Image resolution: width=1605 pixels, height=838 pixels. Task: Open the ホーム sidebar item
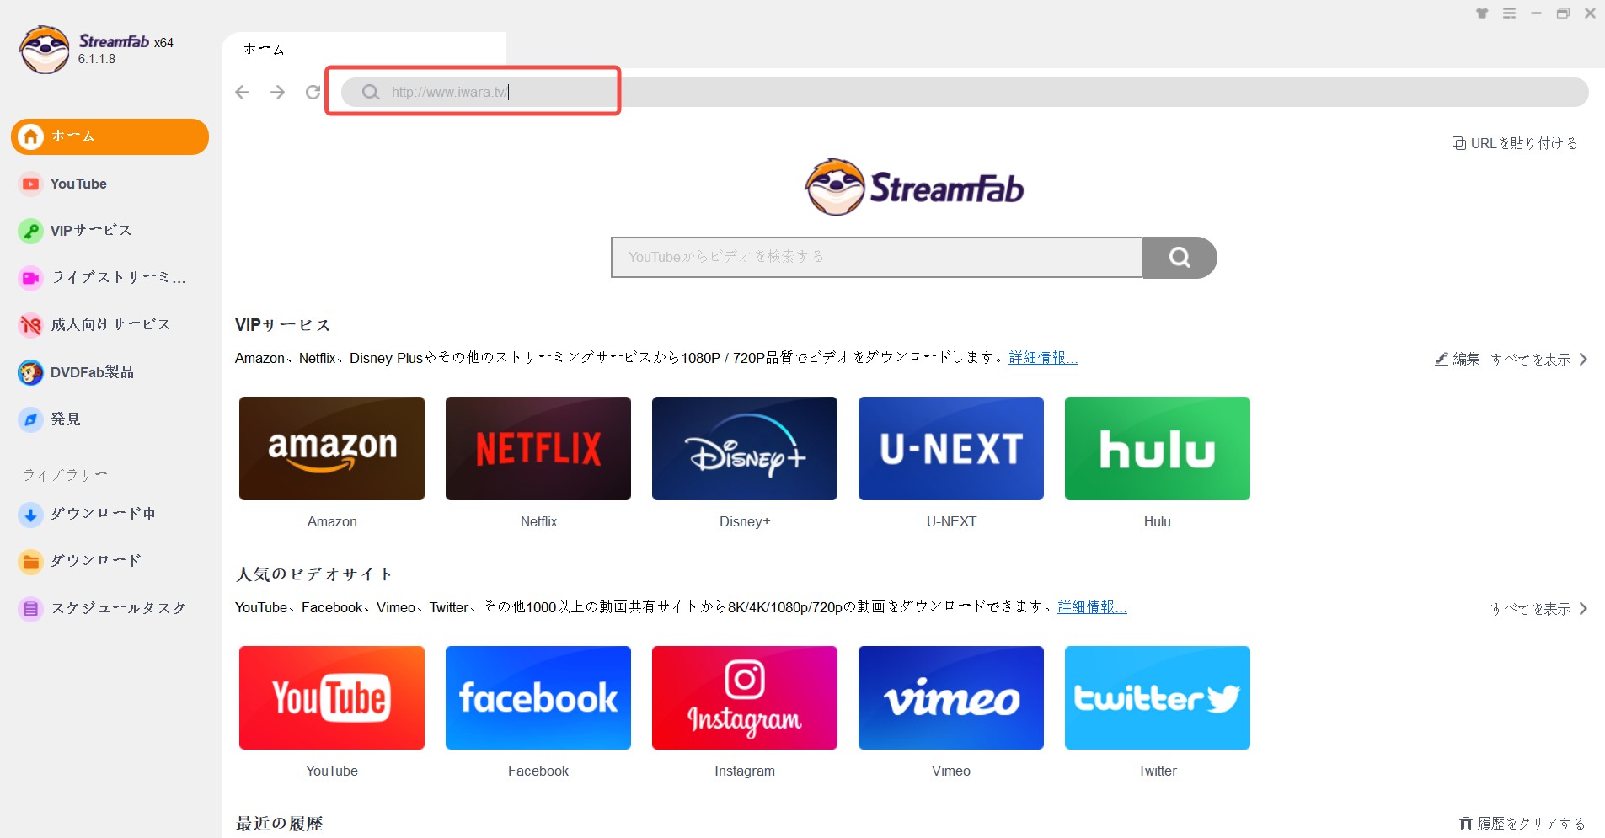pos(110,136)
